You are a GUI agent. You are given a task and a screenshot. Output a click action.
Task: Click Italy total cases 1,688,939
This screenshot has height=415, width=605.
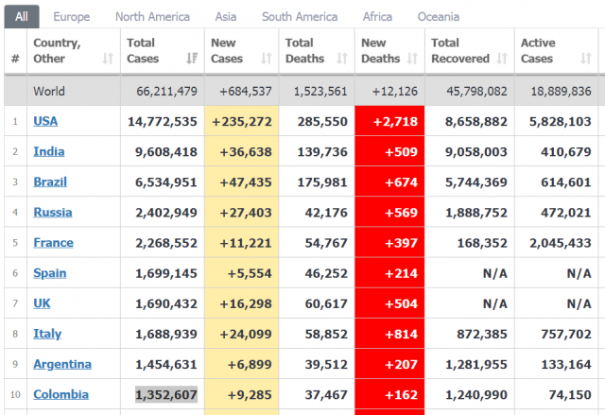166,334
